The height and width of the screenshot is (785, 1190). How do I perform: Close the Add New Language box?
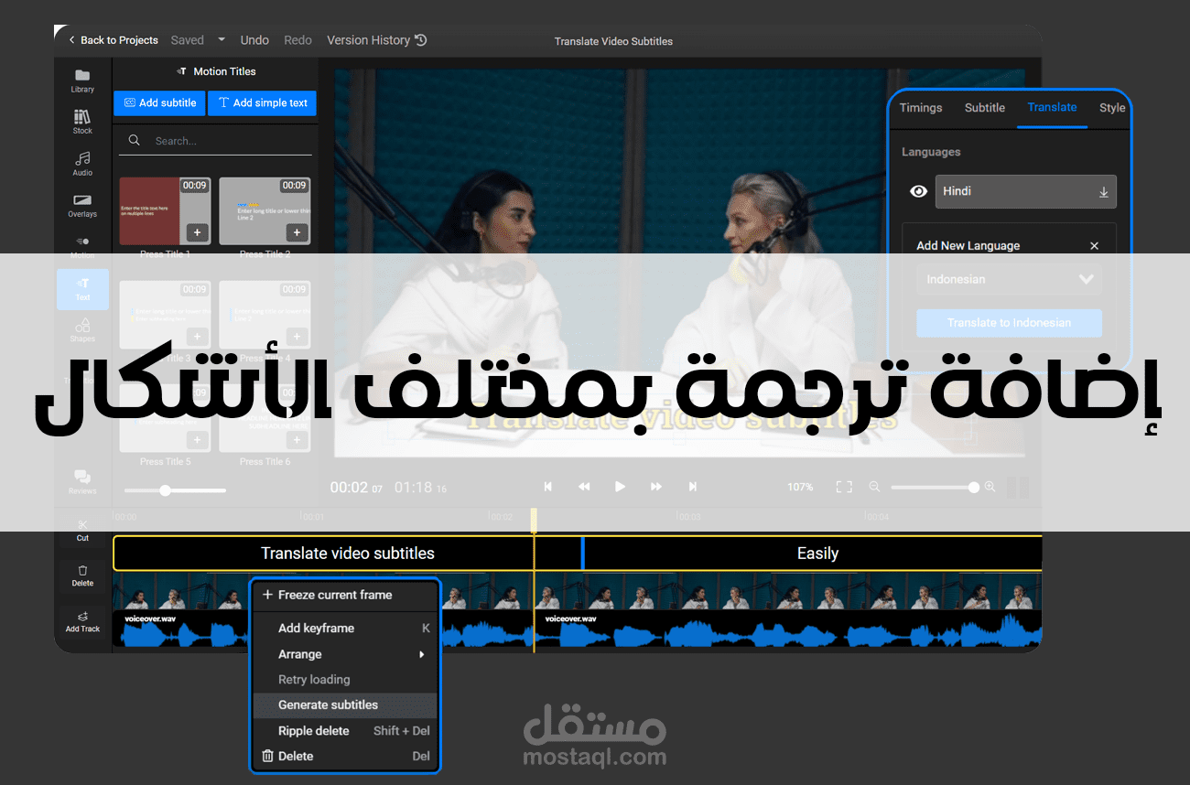click(x=1094, y=246)
